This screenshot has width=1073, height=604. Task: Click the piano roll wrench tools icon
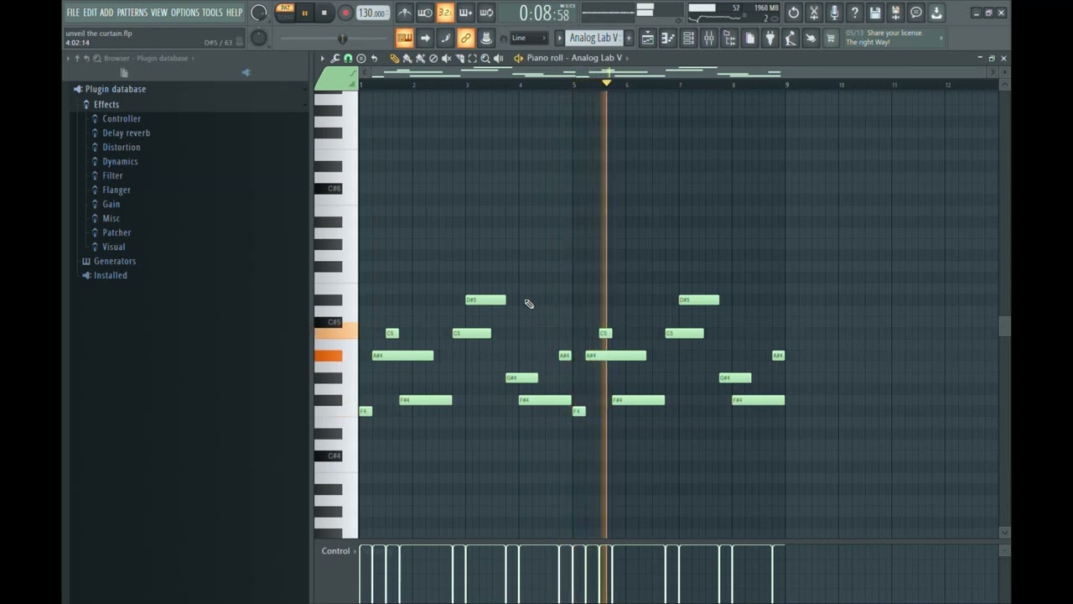tap(335, 58)
